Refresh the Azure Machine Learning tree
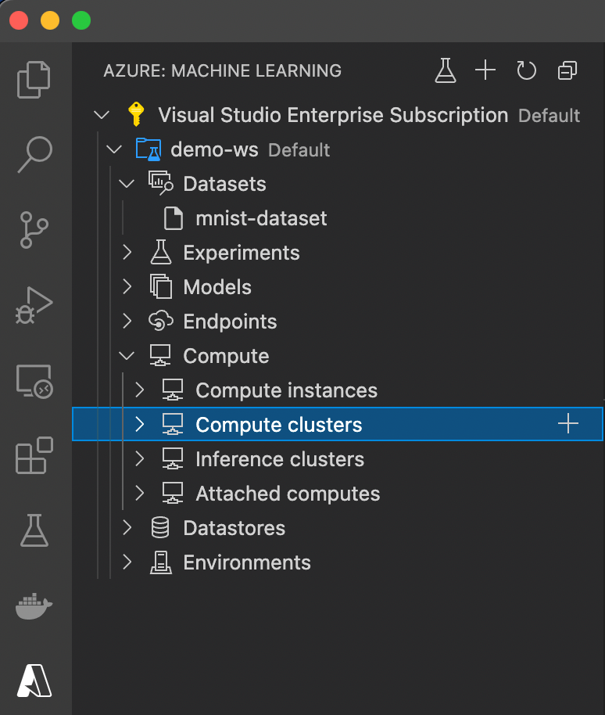605x715 pixels. point(526,70)
